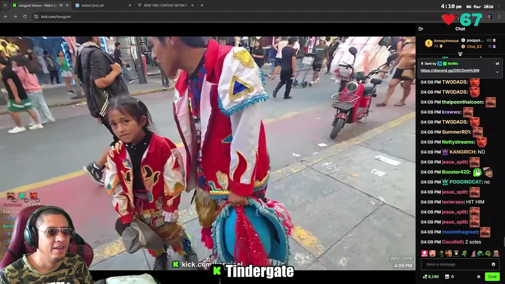The image size is (505, 284).
Task: Open tecleraso username in chat
Action: 453,202
